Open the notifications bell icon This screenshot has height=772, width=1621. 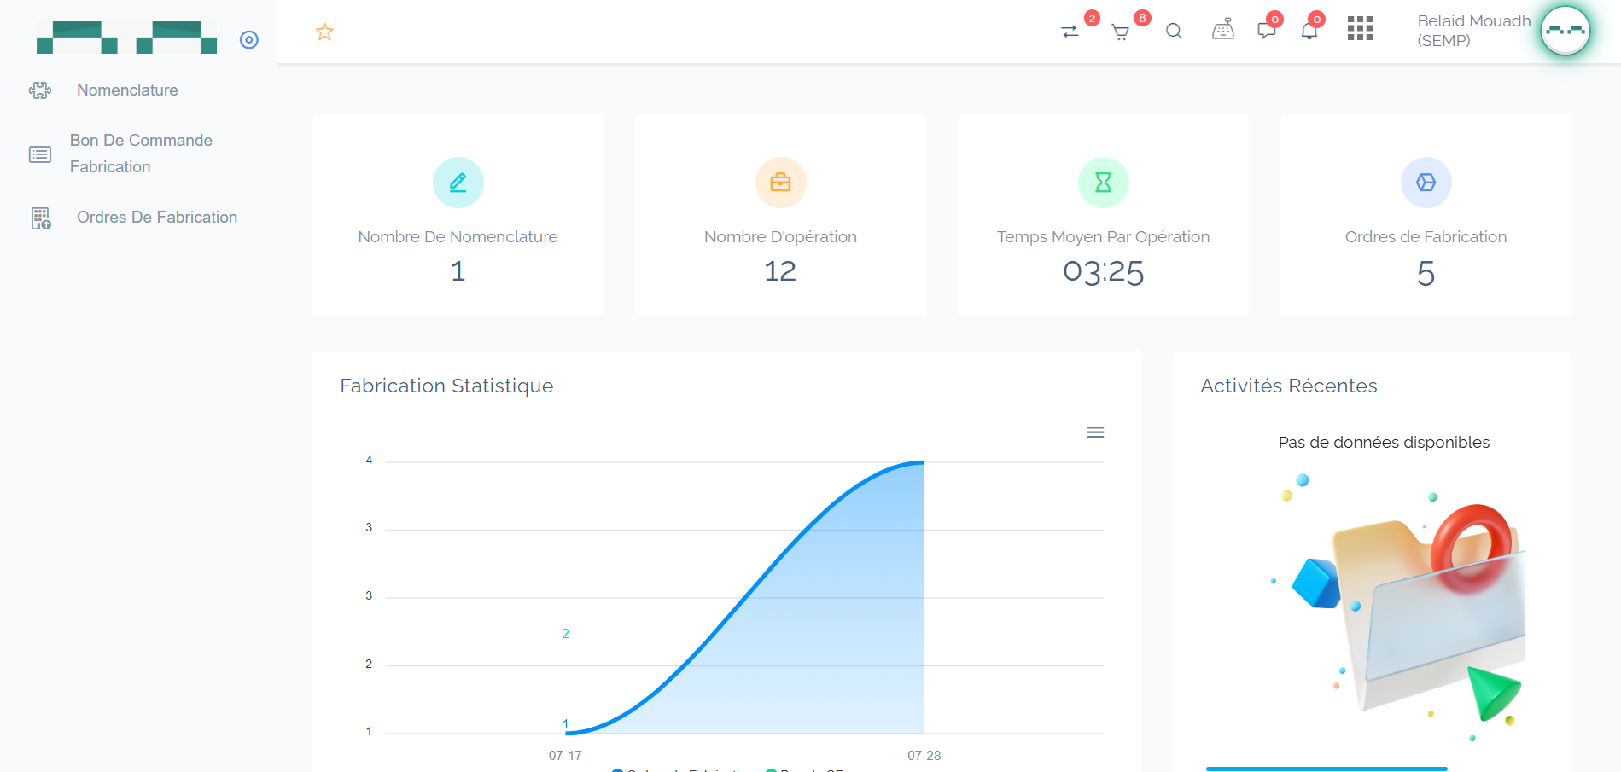coord(1309,32)
